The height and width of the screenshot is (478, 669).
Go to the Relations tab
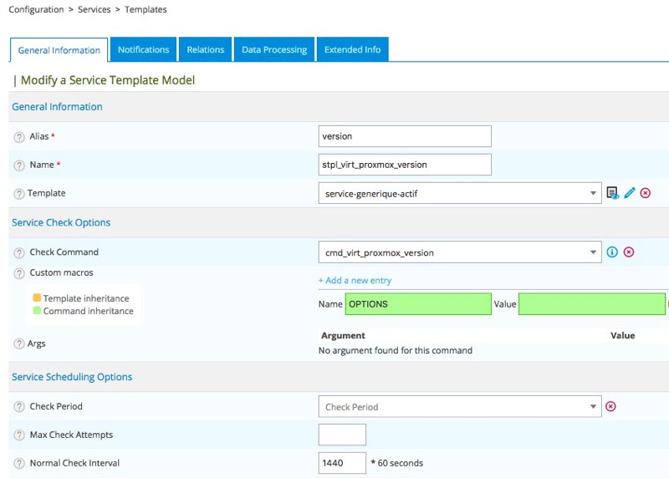coord(206,50)
